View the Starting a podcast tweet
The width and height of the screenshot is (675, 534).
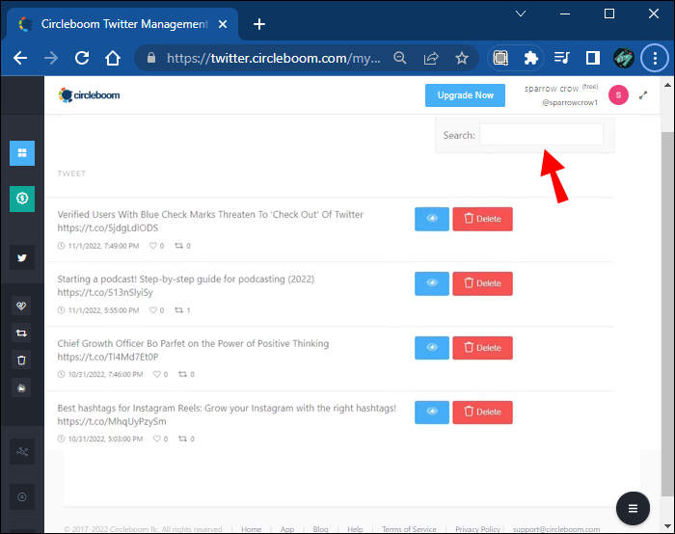coord(432,283)
